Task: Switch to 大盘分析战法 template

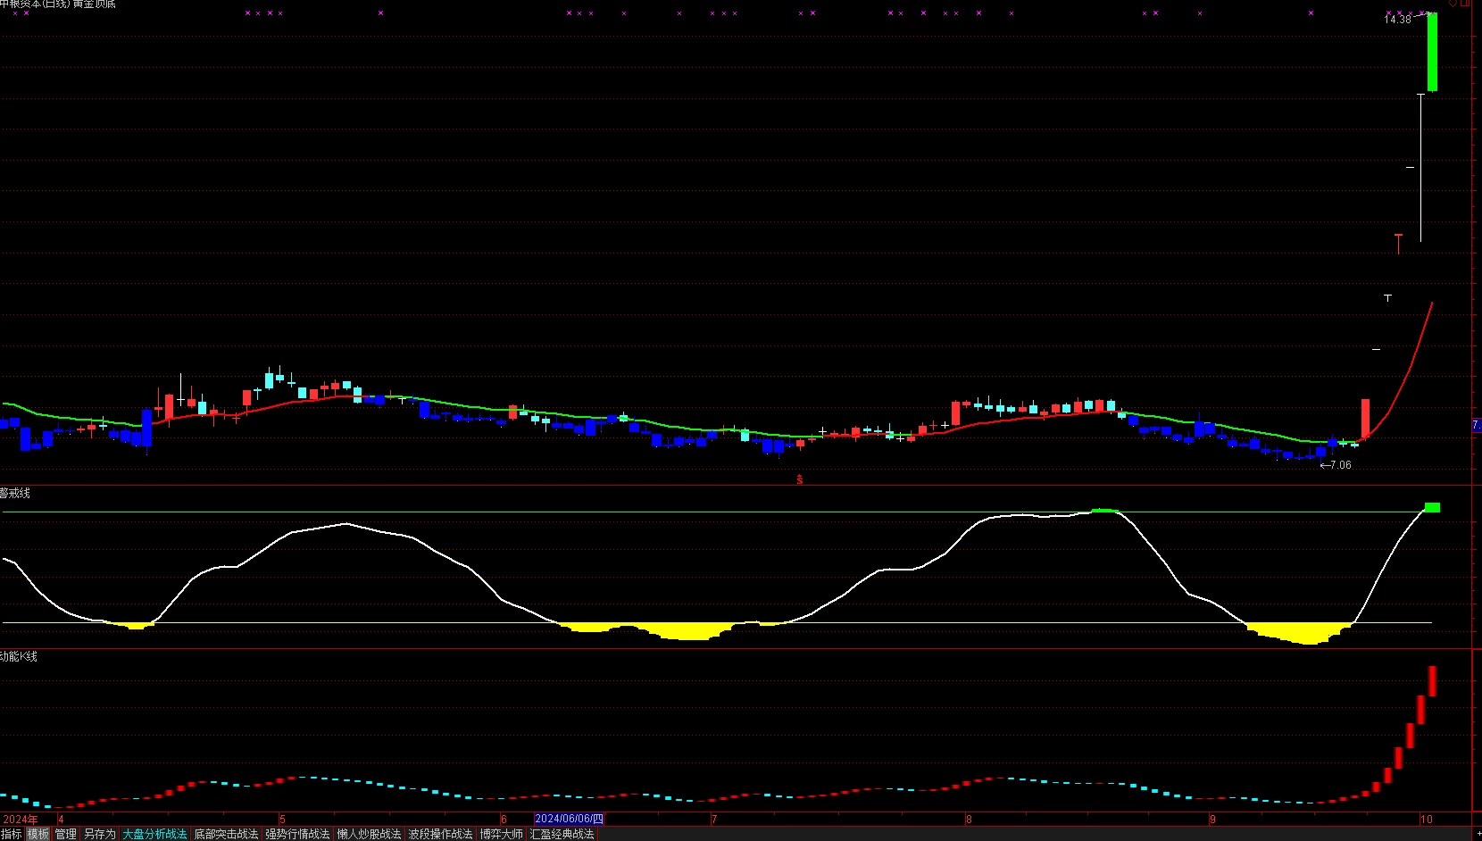Action: pos(155,834)
